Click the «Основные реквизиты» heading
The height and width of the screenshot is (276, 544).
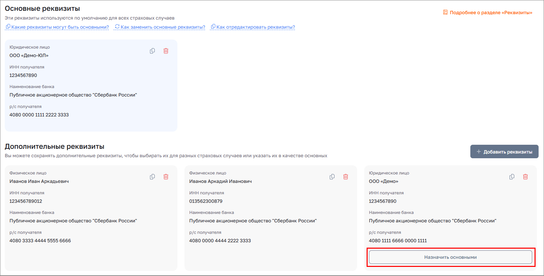42,8
